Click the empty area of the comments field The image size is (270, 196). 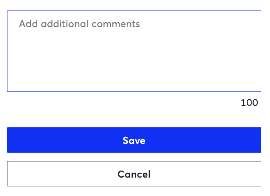pyautogui.click(x=134, y=61)
